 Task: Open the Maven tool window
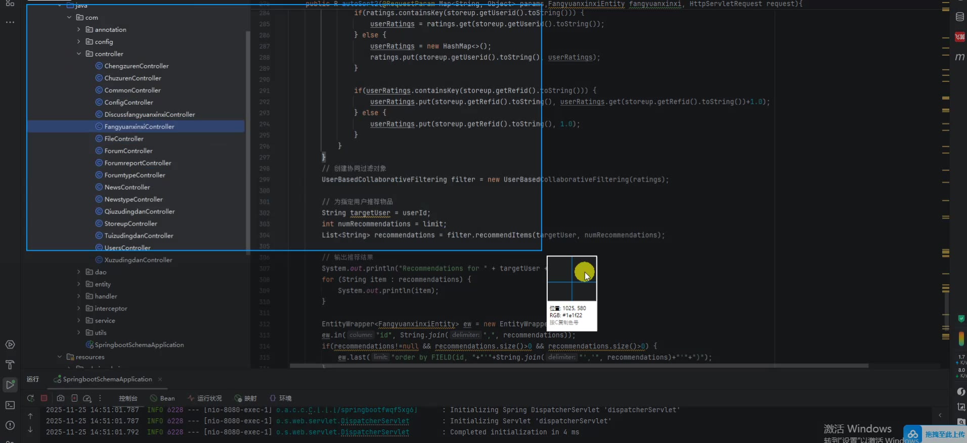[x=959, y=57]
